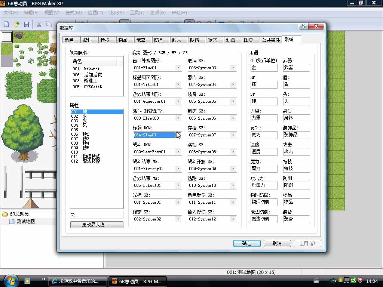Open the 取消 SE dropdown arrow
The width and height of the screenshot is (383, 287).
click(233, 68)
